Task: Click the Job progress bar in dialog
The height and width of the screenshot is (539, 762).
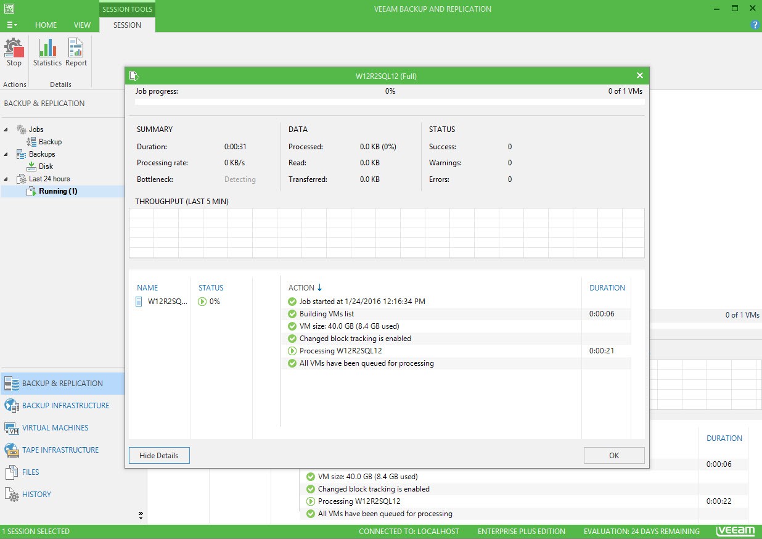Action: click(x=389, y=102)
